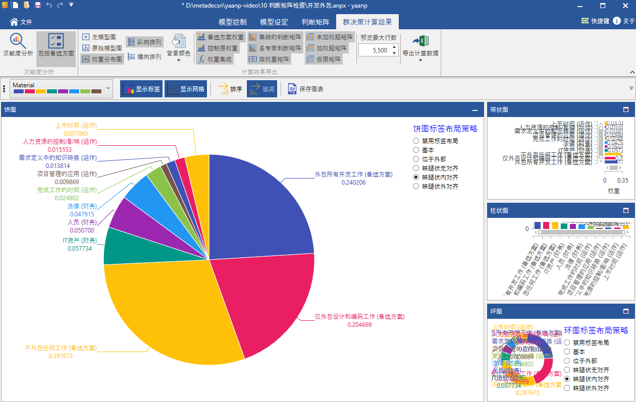Select ring chart 位于外部 radio
Viewport: 636px width, 402px height.
[567, 361]
